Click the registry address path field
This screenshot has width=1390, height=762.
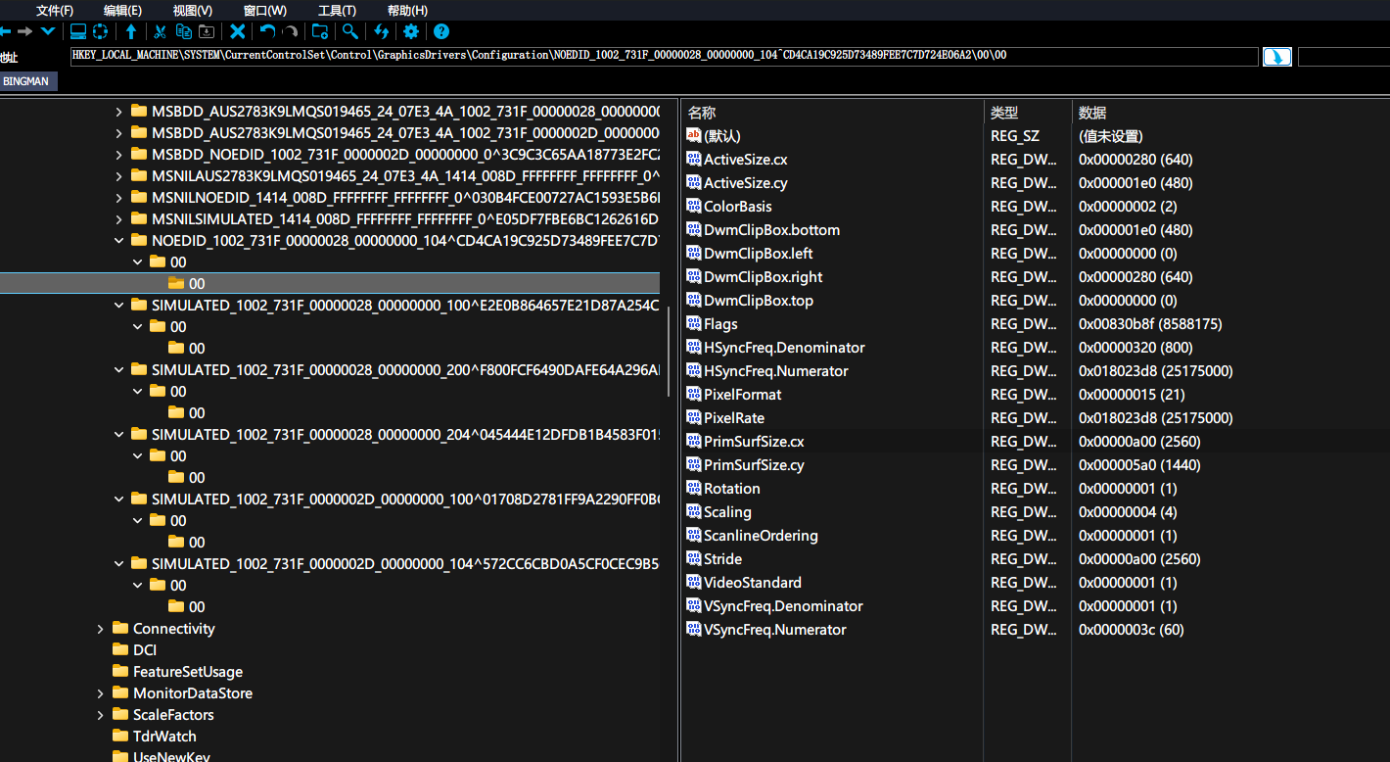pyautogui.click(x=664, y=56)
